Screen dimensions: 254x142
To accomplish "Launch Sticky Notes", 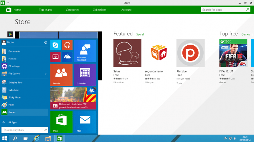I will 25,97.
